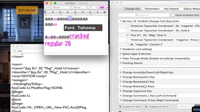Click the <name> line for Aca En item

[45, 68]
